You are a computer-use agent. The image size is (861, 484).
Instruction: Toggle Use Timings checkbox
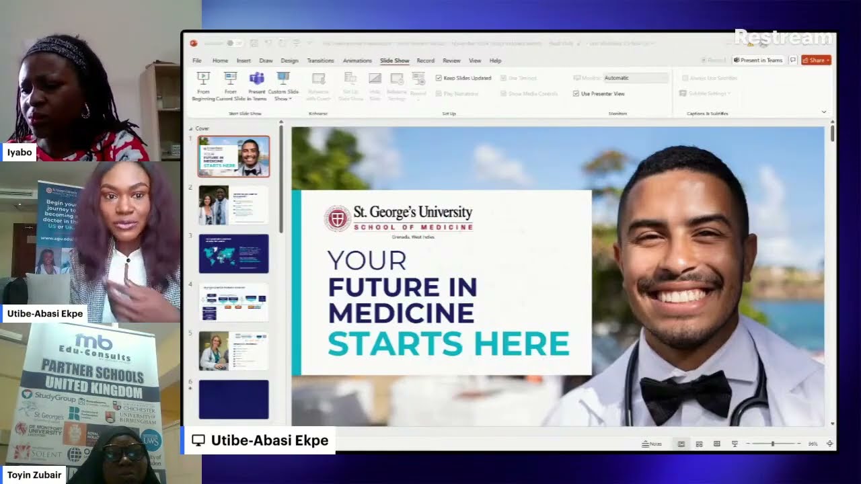[504, 78]
